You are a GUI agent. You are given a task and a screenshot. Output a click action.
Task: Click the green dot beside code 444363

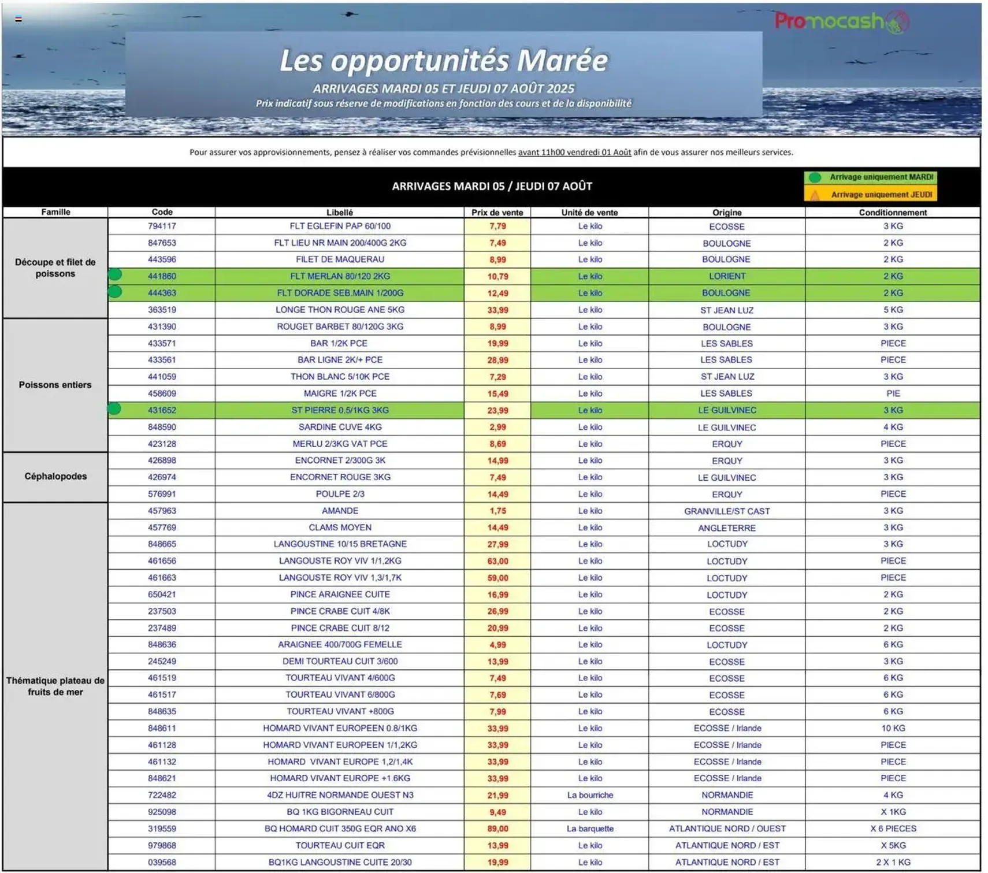pos(115,292)
